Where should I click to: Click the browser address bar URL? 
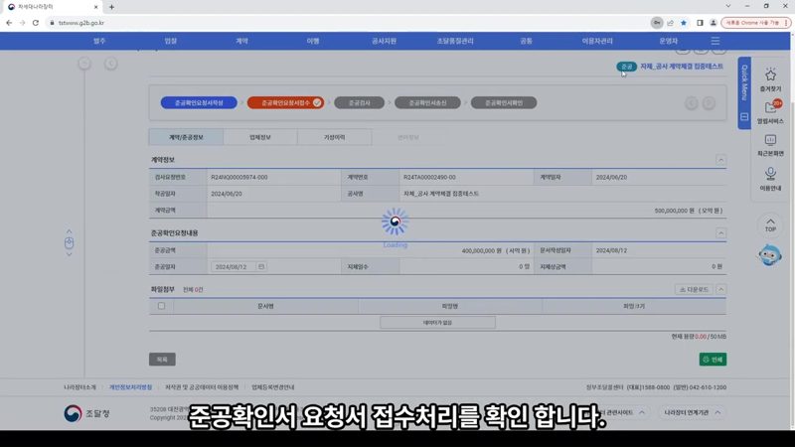pyautogui.click(x=81, y=23)
